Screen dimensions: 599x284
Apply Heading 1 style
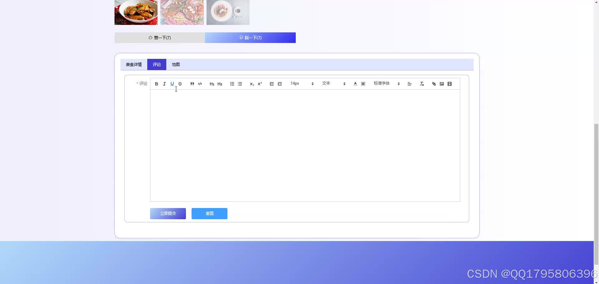tap(212, 84)
